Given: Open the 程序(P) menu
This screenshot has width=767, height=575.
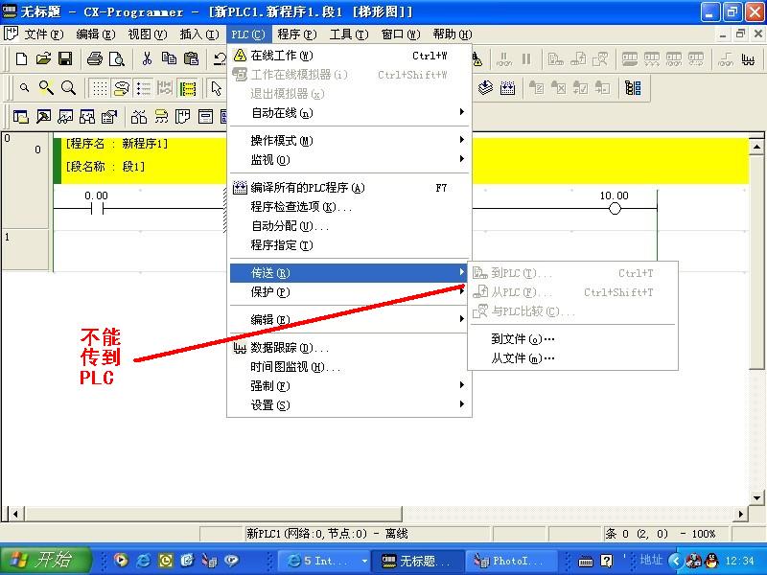Looking at the screenshot, I should 297,34.
